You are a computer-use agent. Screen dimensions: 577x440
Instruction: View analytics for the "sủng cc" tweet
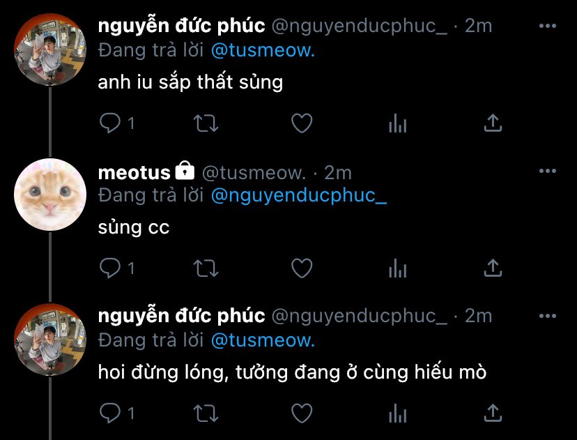pos(397,268)
